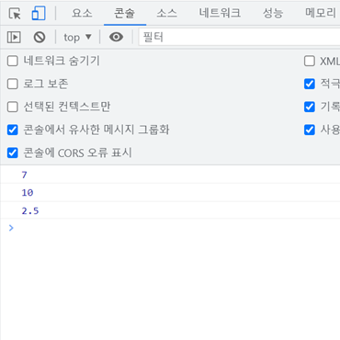Select the console output value 10

click(x=28, y=193)
